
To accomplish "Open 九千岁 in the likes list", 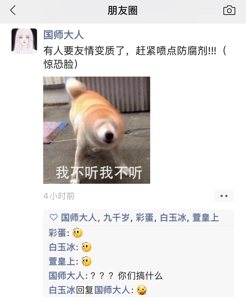I will coord(116,218).
